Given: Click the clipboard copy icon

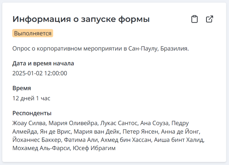Looking at the screenshot, I should (195, 20).
